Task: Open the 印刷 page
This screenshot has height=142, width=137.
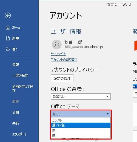Action: 16,112
